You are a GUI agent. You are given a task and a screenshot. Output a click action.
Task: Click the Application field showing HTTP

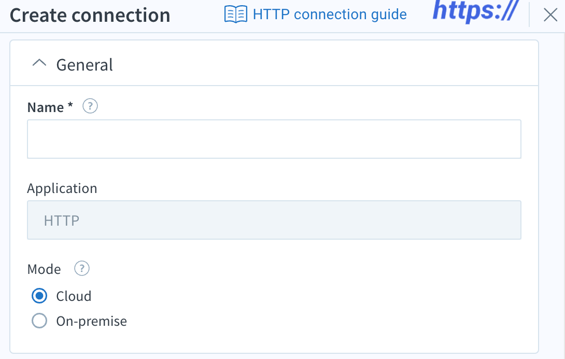coord(274,220)
